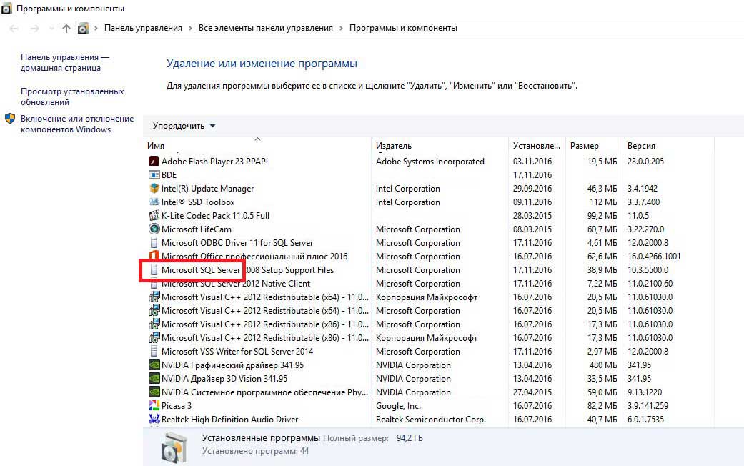Click Программы и компоненты breadcrumb
744x466 pixels.
(403, 29)
